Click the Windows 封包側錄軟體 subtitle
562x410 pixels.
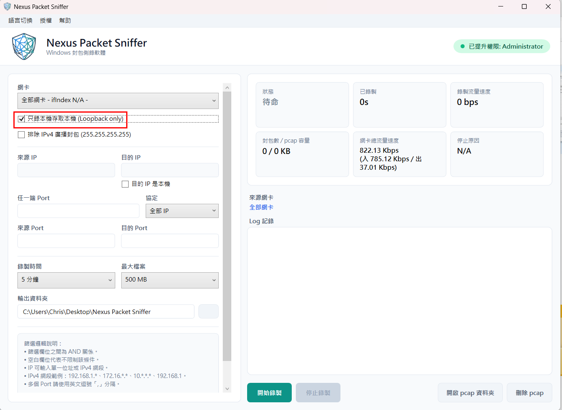[x=76, y=53]
